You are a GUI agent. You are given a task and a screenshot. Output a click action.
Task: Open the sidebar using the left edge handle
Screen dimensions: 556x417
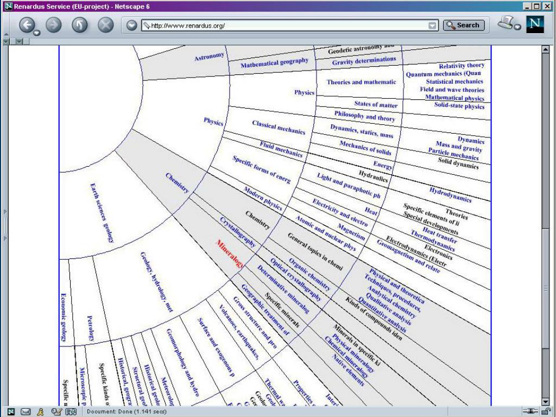pyautogui.click(x=5, y=225)
